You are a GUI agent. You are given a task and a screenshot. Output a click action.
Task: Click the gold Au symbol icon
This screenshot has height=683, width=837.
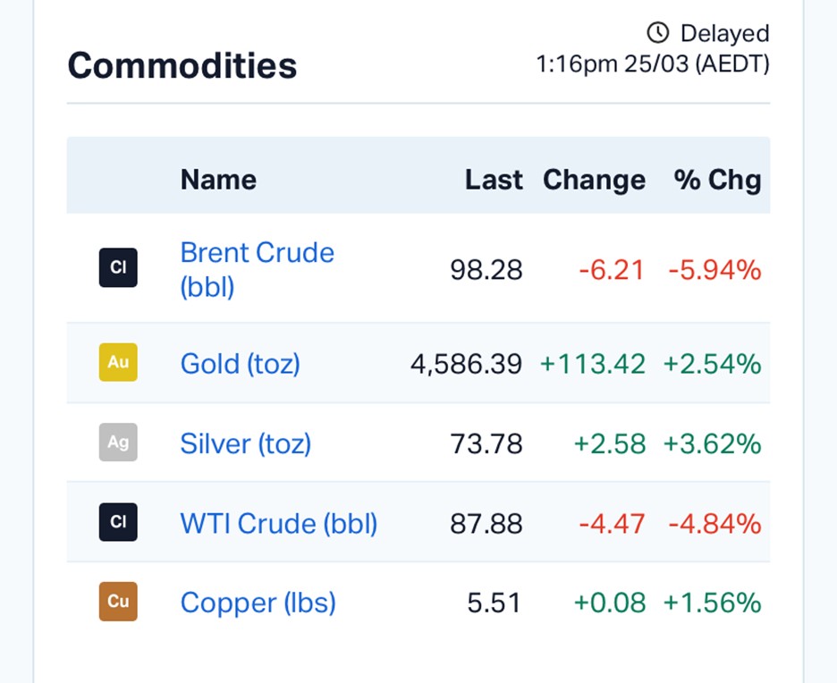point(118,363)
